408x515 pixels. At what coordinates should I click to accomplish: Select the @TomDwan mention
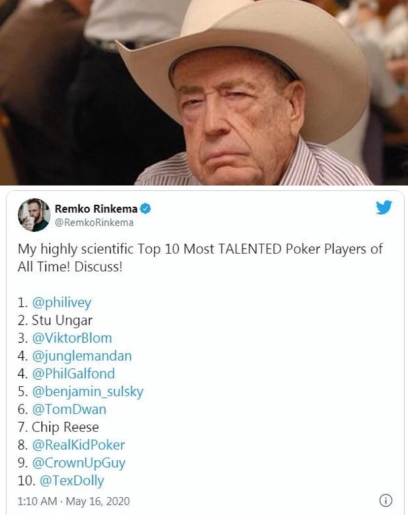click(69, 409)
